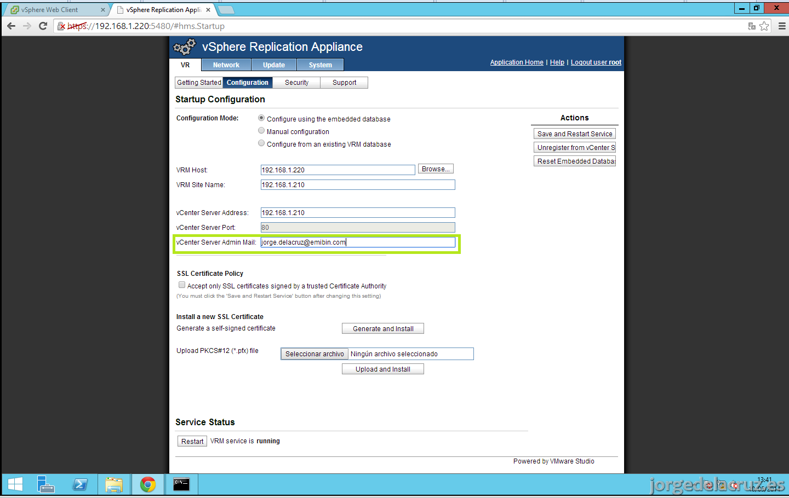Launch Server Manager from taskbar
This screenshot has width=789, height=498.
46,485
